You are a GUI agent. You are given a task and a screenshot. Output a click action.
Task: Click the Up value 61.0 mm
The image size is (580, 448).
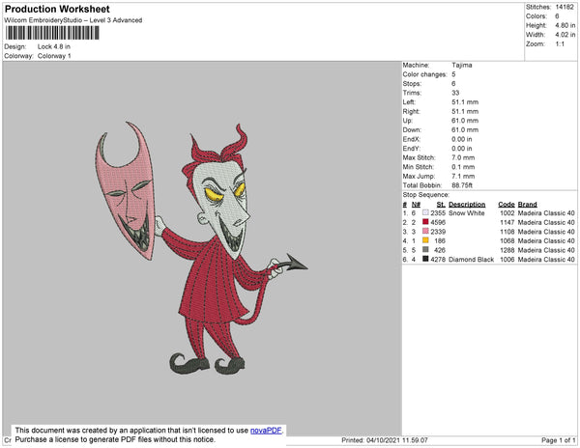coord(465,121)
